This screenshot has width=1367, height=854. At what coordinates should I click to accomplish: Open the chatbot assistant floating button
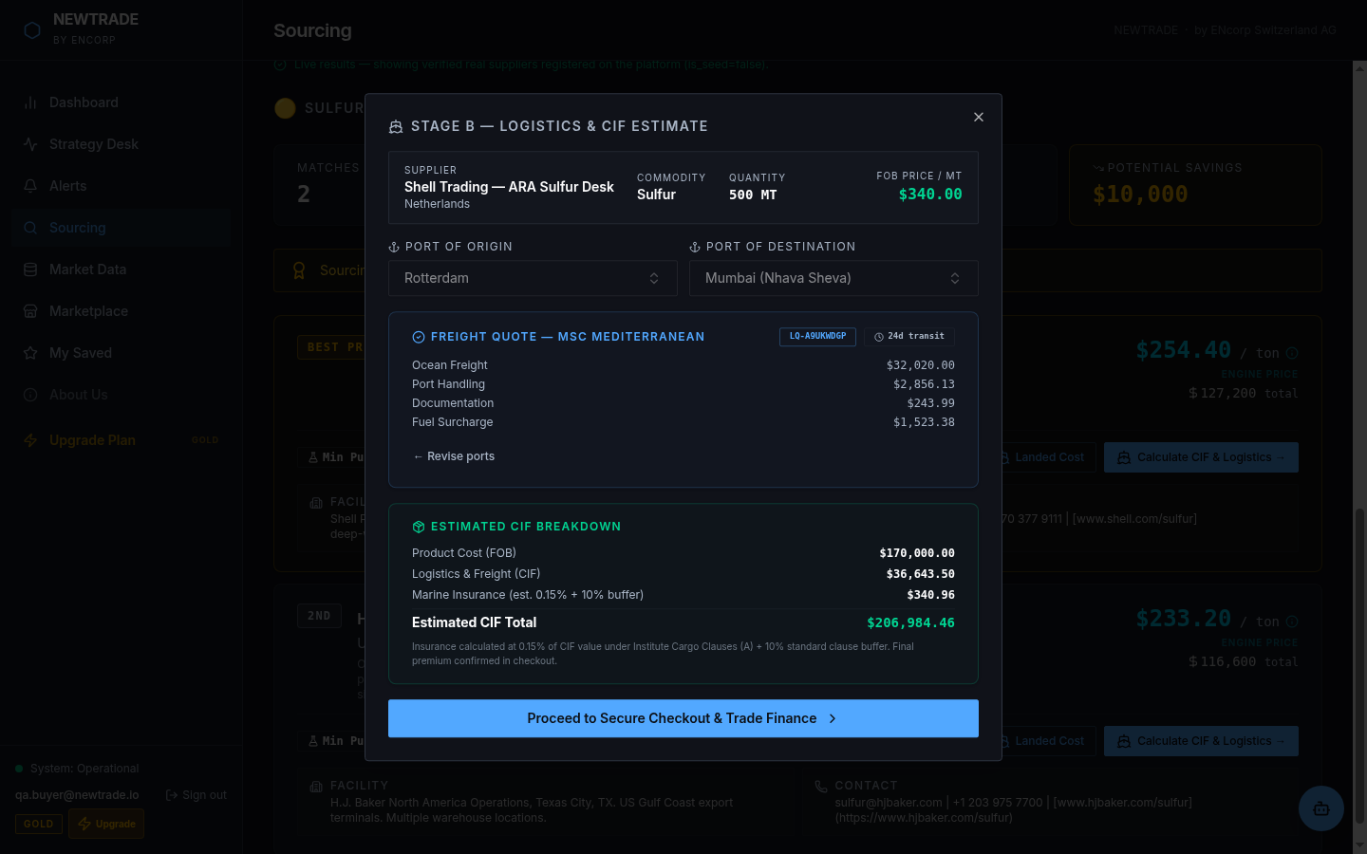click(1321, 808)
